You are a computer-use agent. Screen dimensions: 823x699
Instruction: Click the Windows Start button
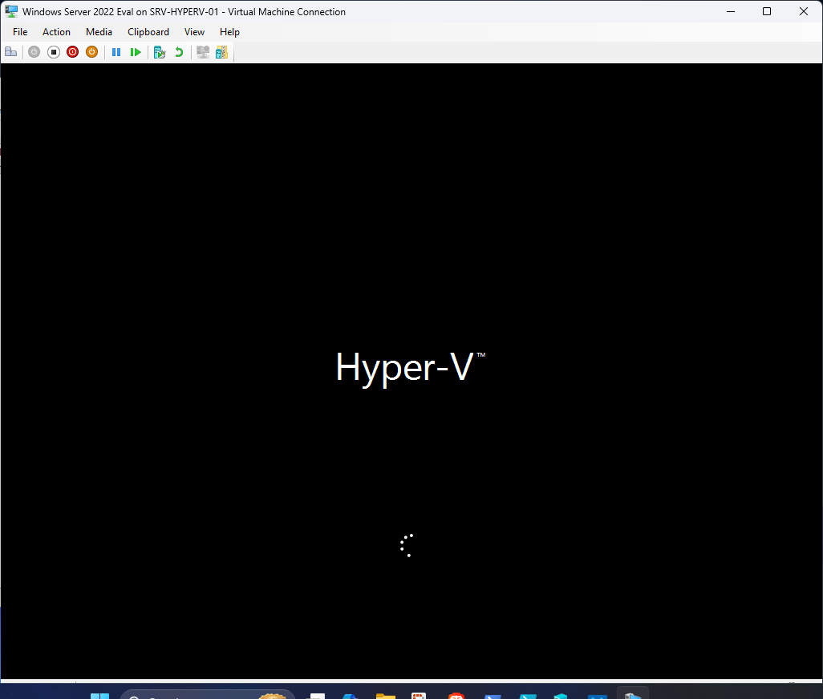(99, 694)
